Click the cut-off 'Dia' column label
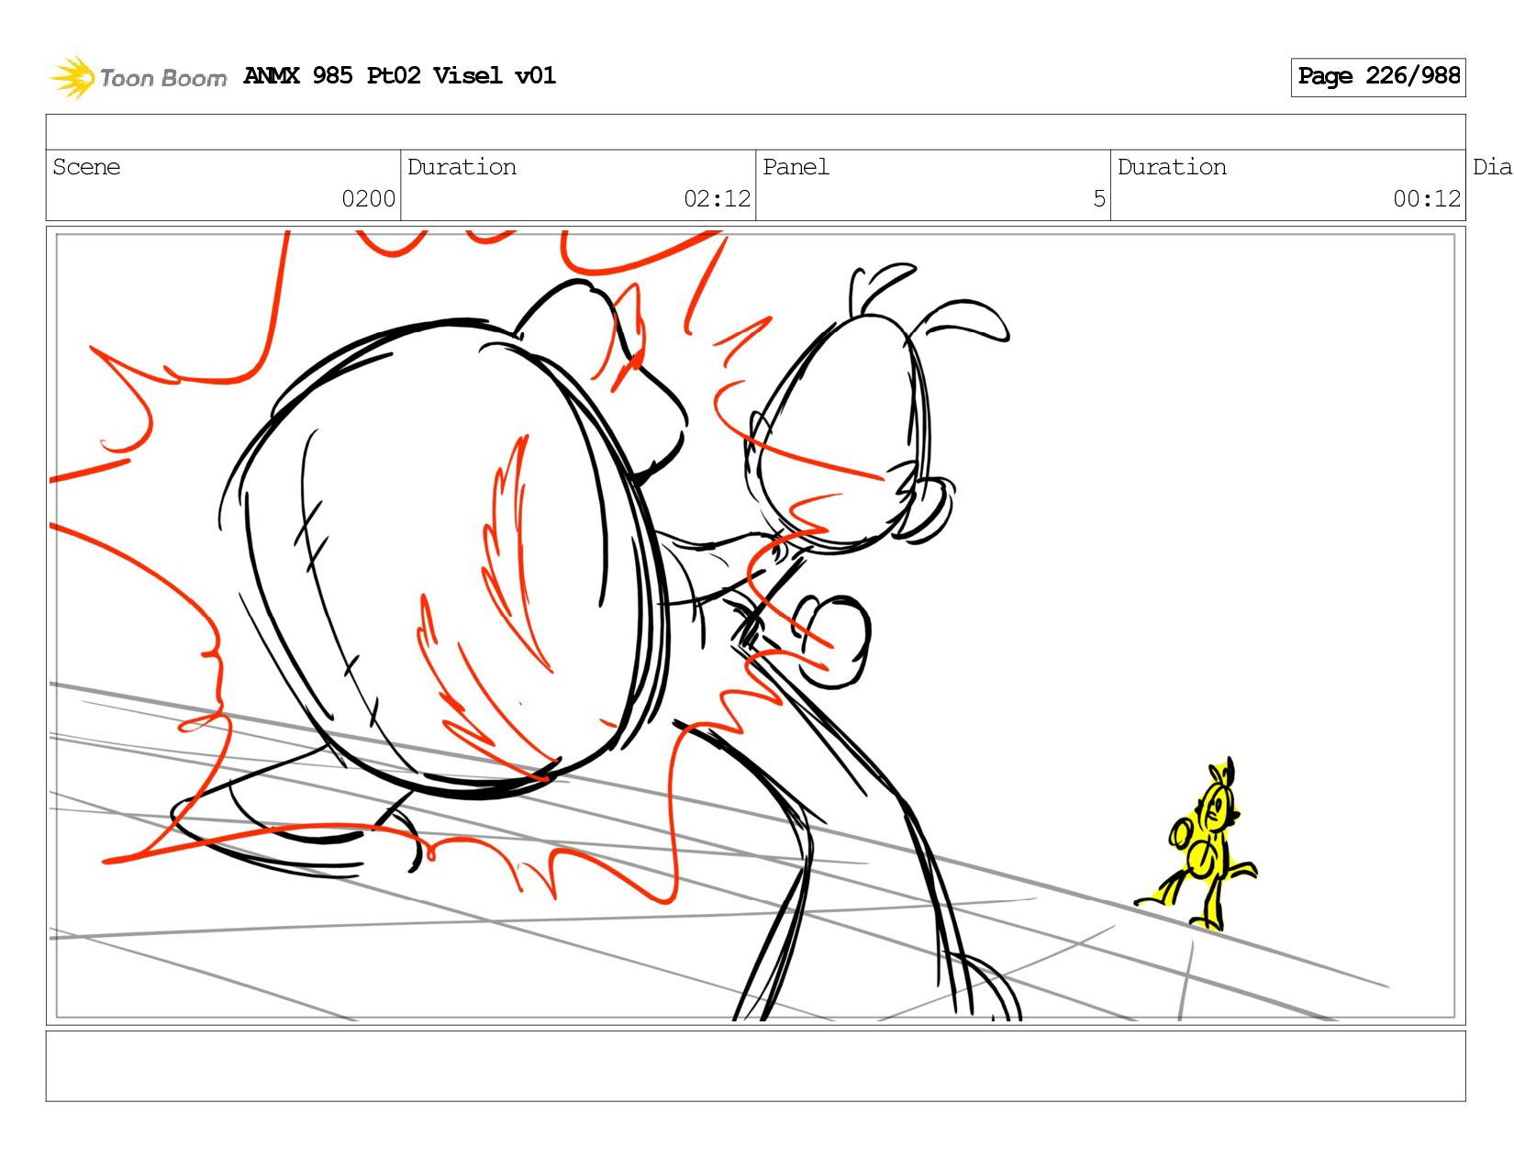This screenshot has width=1514, height=1170. [x=1492, y=167]
